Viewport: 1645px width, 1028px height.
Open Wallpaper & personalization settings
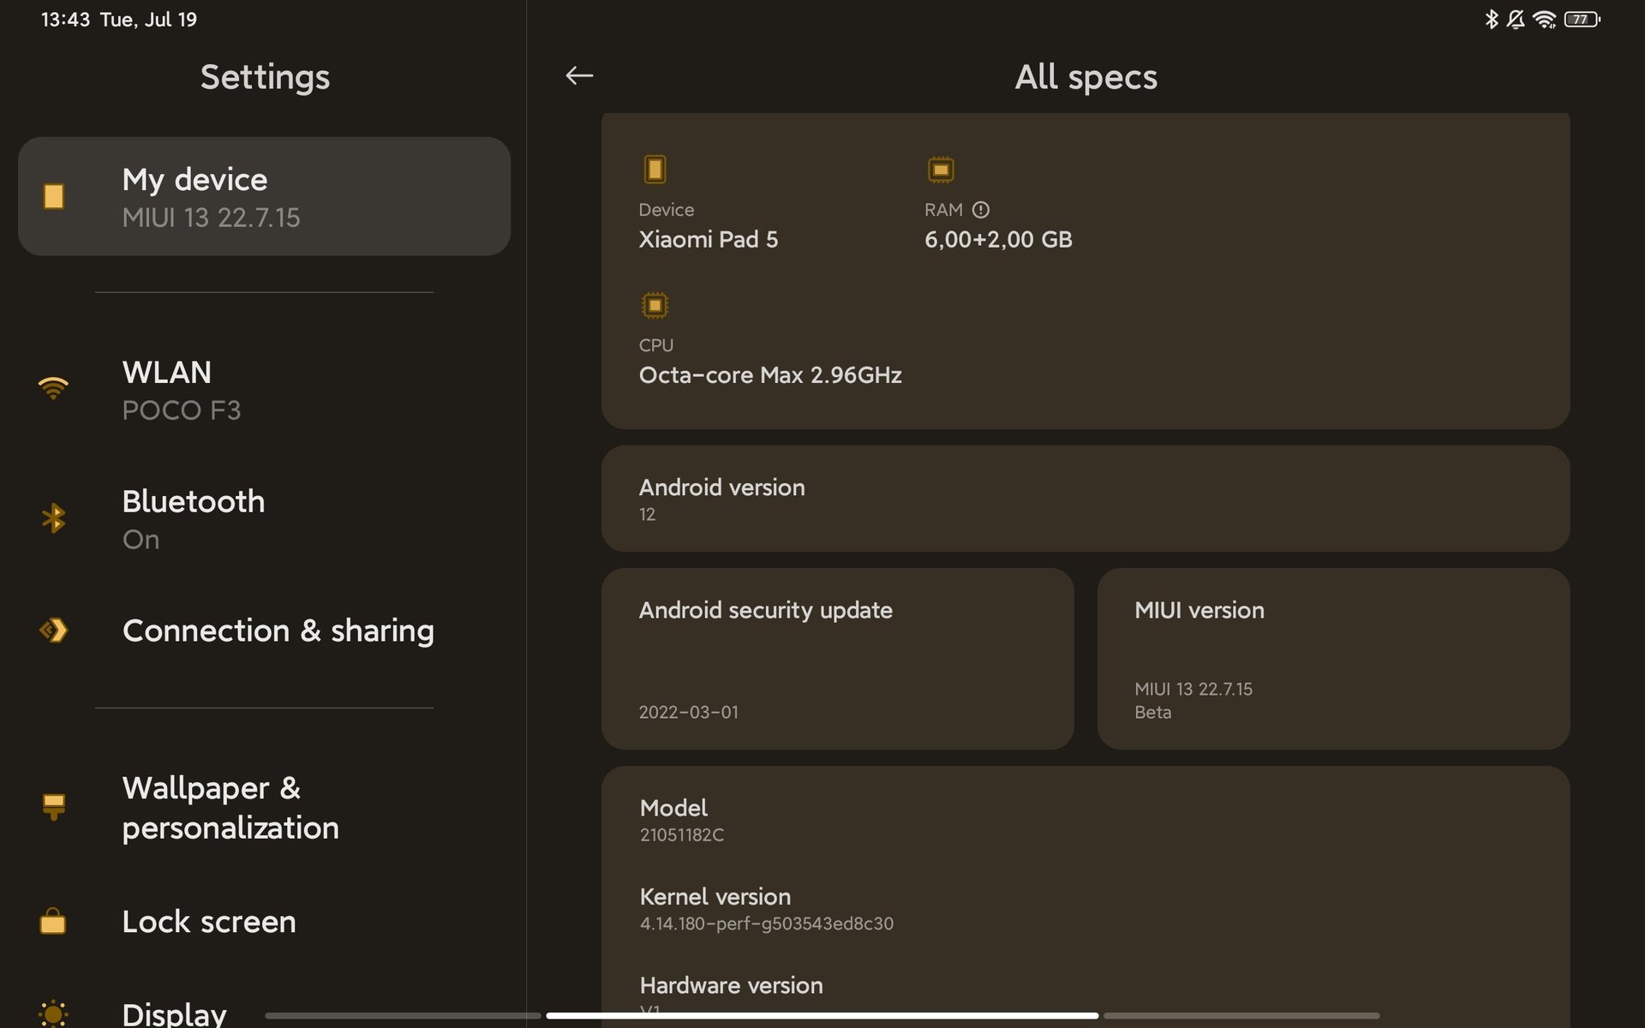[264, 807]
